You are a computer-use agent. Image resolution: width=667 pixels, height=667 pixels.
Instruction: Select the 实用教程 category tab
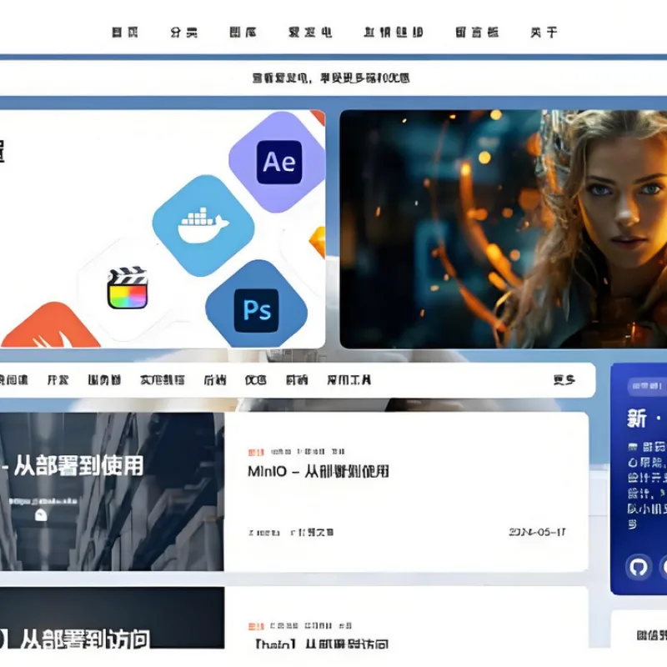[x=163, y=380]
